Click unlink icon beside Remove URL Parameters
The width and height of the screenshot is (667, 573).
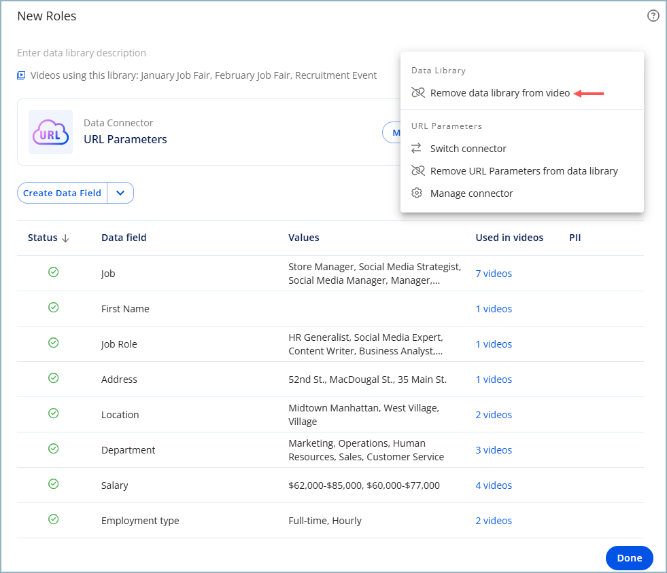click(417, 171)
